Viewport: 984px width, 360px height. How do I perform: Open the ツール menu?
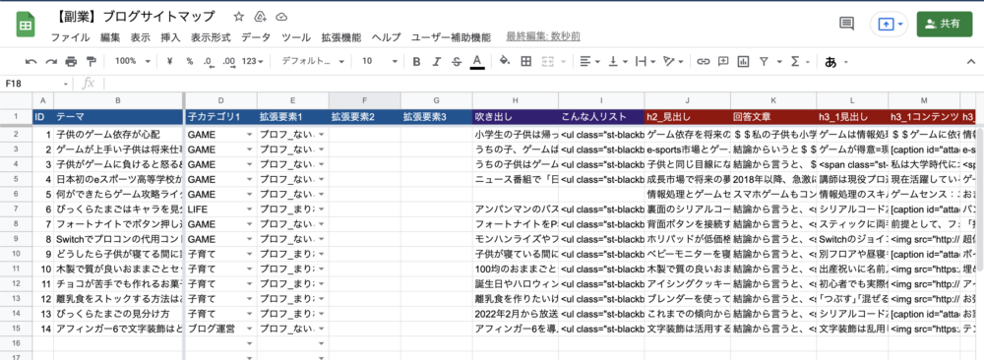click(x=295, y=37)
